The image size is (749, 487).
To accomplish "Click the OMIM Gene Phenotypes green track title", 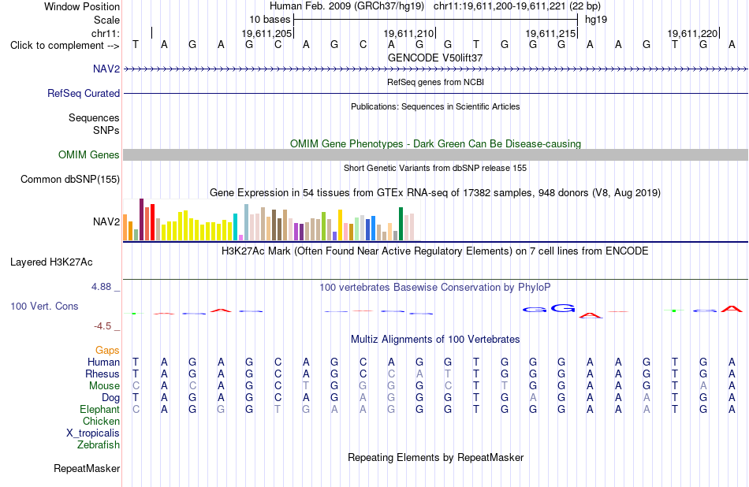I will coord(436,143).
